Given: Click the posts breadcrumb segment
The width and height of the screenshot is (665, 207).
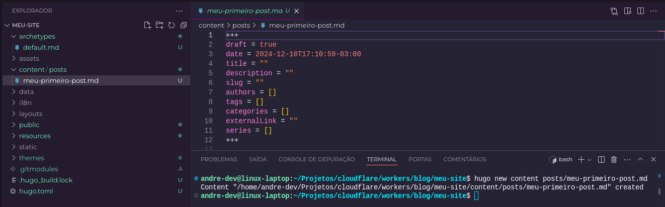Looking at the screenshot, I should point(241,25).
